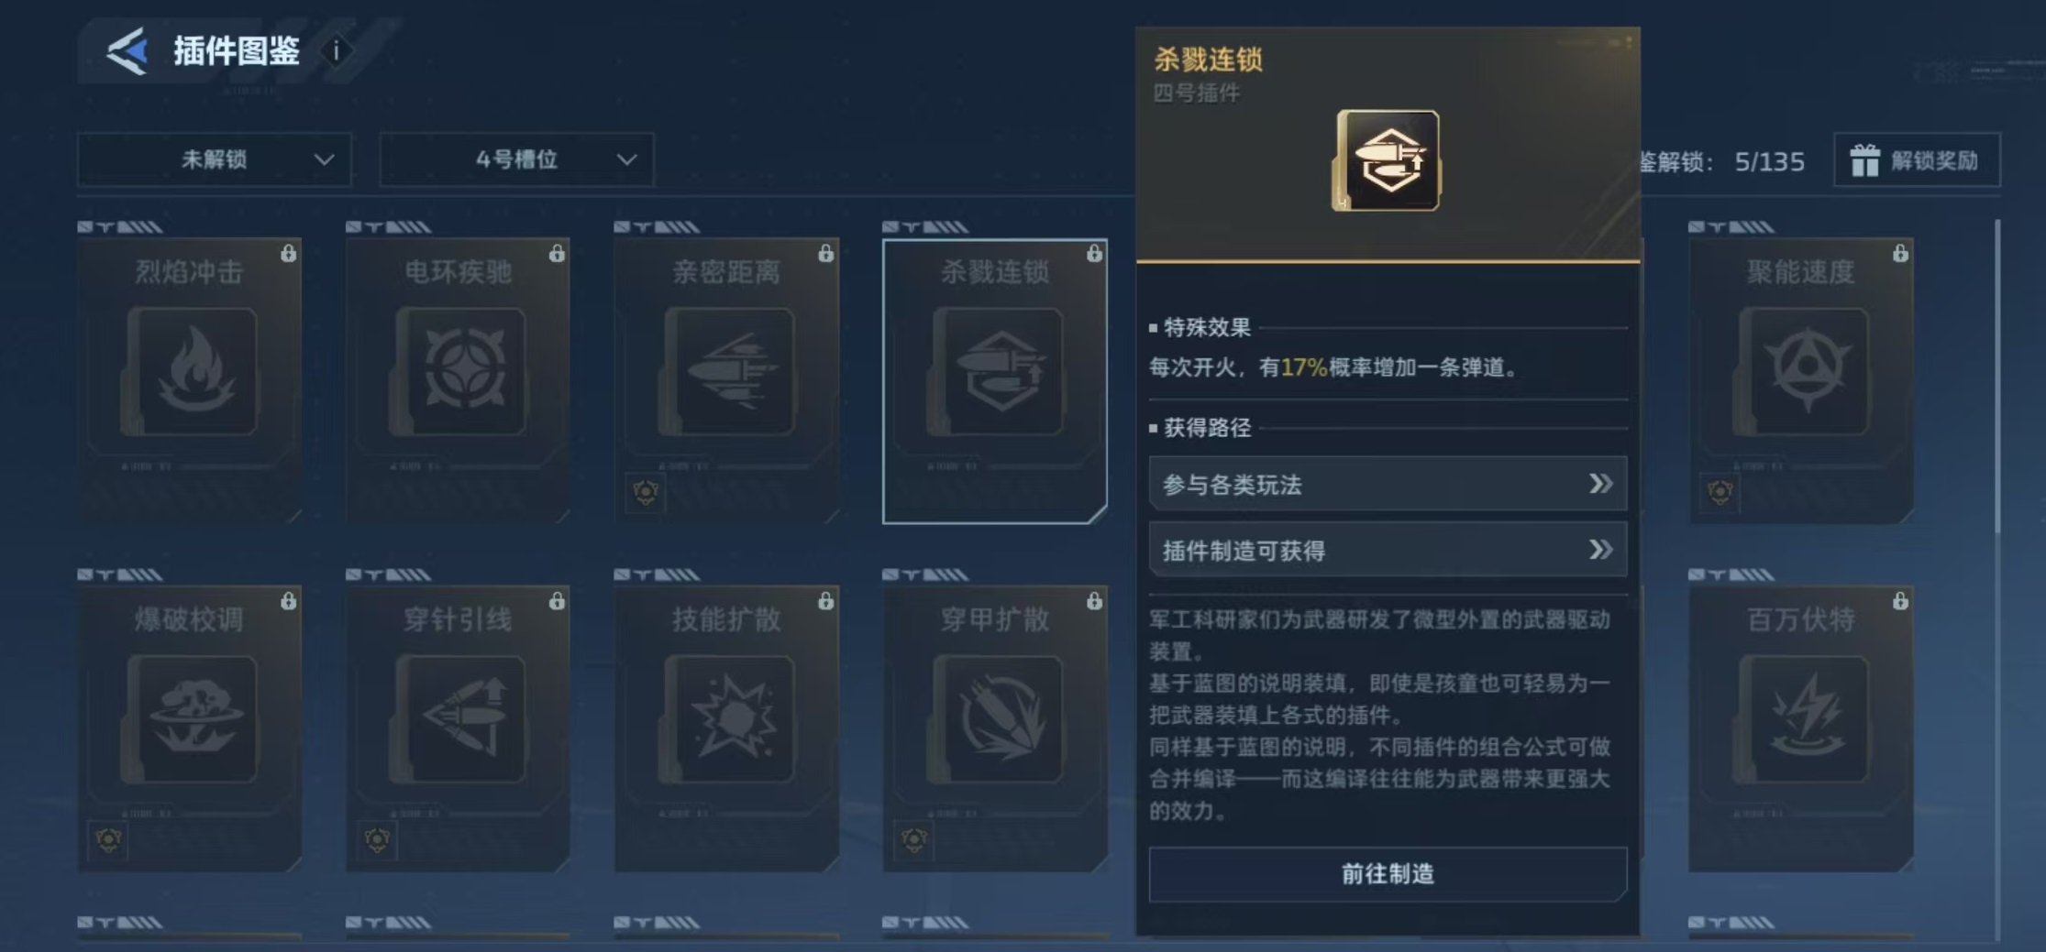Click the vertical scrollbar on right edge
2046x952 pixels.
[1997, 376]
